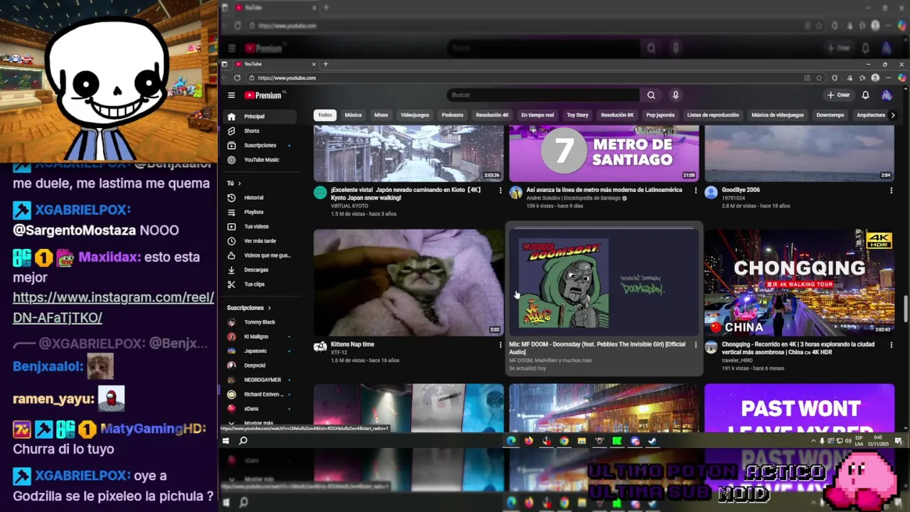Open Deepvoid subscription channel

pyautogui.click(x=261, y=366)
